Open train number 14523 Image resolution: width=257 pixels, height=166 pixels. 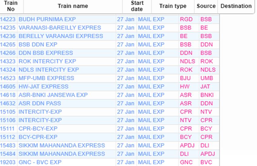pyautogui.click(x=8, y=78)
